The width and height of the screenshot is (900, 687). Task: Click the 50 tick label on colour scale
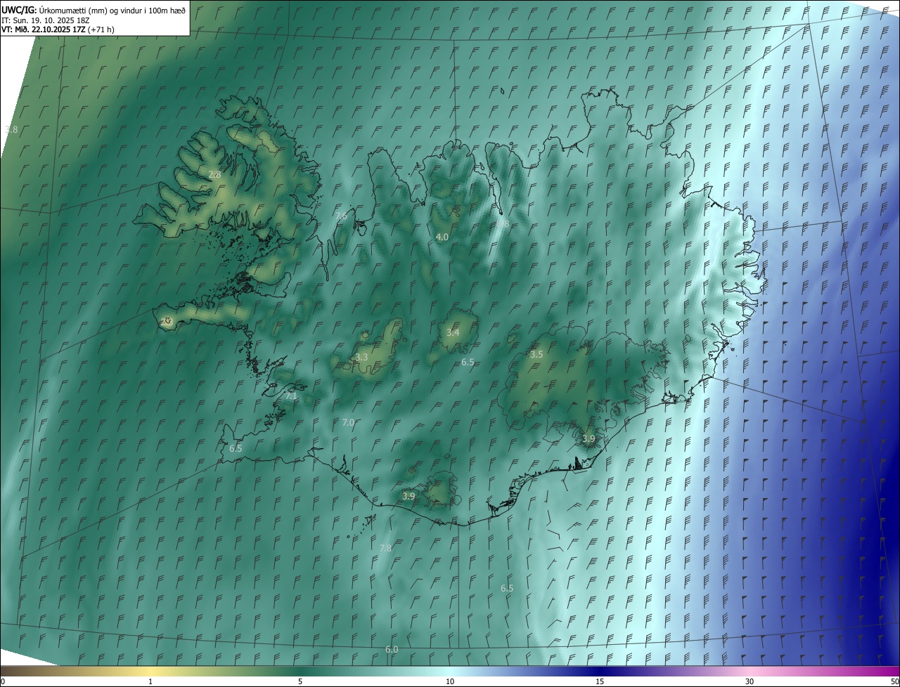894,682
